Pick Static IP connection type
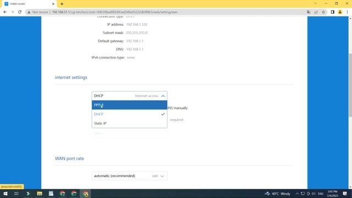Image resolution: width=352 pixels, height=198 pixels. click(129, 123)
